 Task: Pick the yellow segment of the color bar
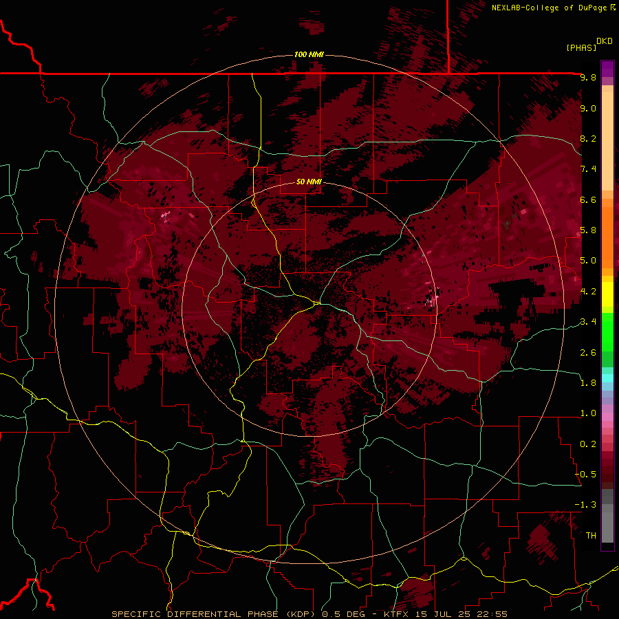[607, 294]
